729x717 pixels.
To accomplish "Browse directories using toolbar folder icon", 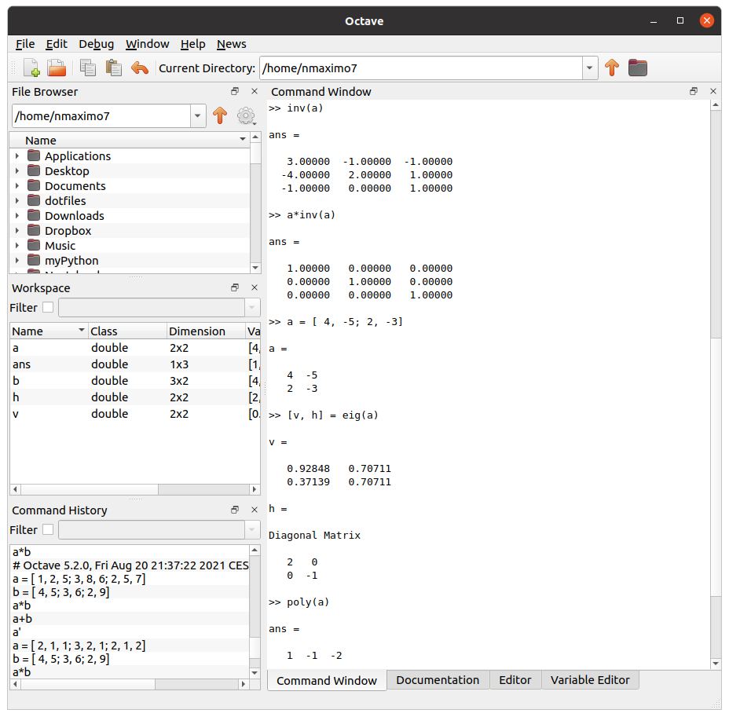I will pyautogui.click(x=638, y=68).
